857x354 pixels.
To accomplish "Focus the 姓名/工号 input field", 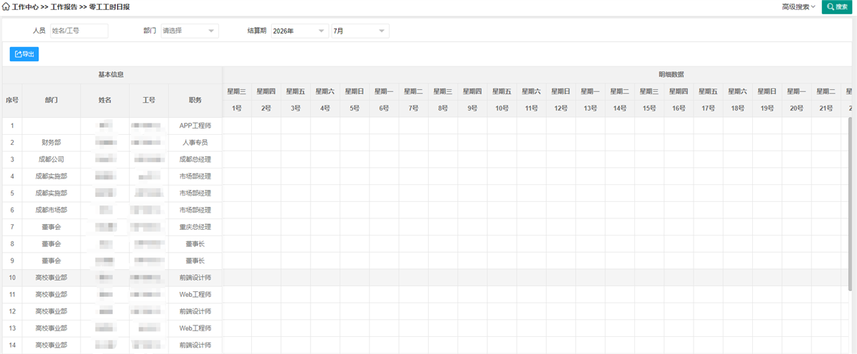I will [78, 31].
